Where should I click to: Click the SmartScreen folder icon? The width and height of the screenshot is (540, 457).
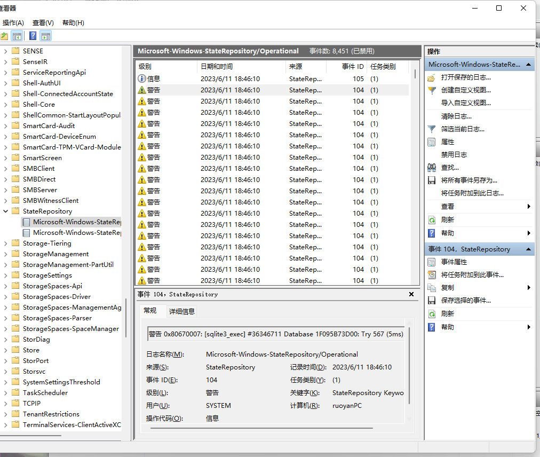(15, 158)
